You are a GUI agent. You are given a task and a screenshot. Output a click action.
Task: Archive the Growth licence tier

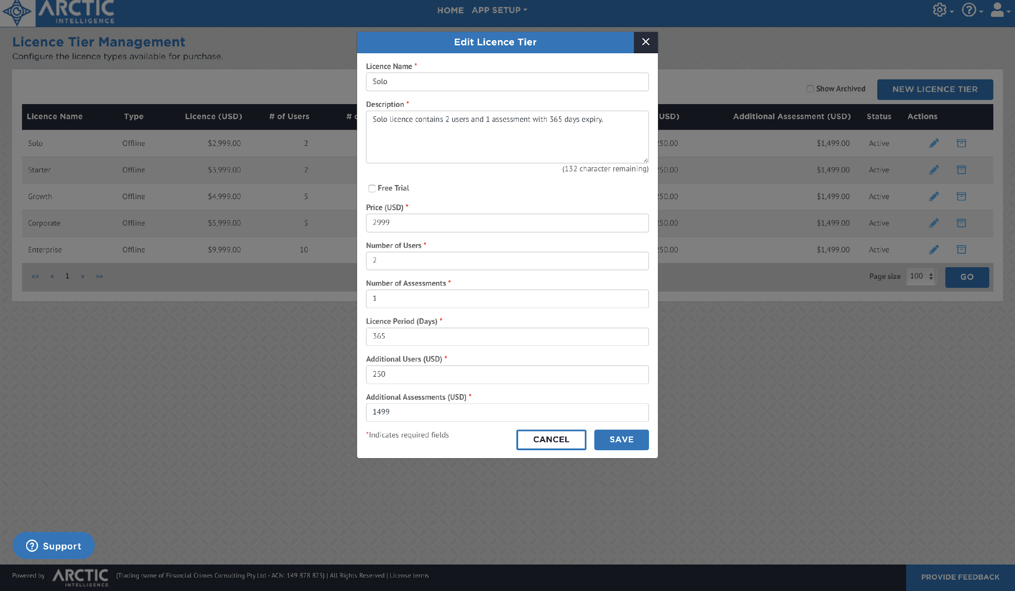click(x=961, y=196)
